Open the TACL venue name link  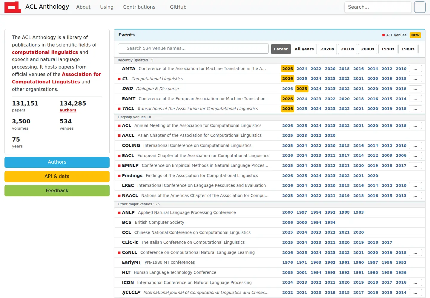[x=128, y=109]
